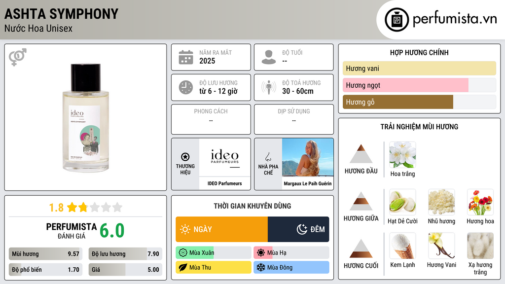This screenshot has height=284, width=505.
Task: Click the Giá 5.00 score bar
Action: pyautogui.click(x=125, y=270)
